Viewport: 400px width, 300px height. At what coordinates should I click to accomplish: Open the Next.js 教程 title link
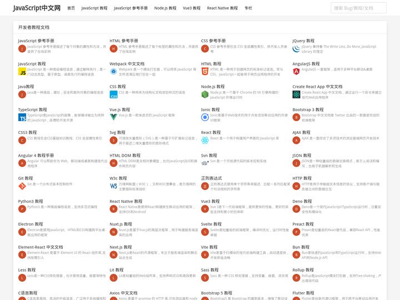121,247
